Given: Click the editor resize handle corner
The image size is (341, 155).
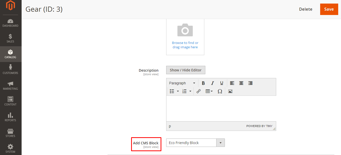Looking at the screenshot, I should coord(274,129).
